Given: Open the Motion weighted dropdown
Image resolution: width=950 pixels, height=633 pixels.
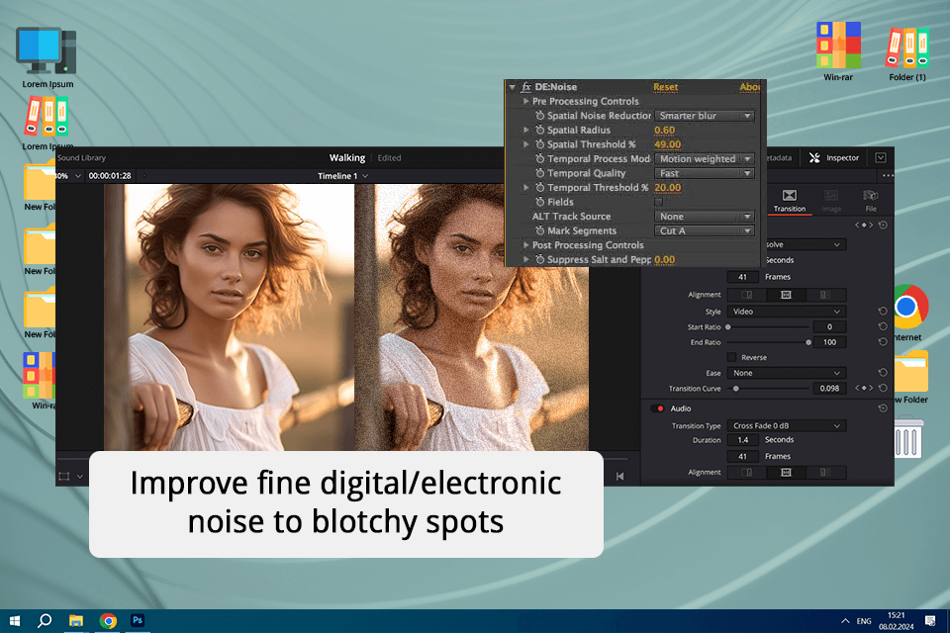Looking at the screenshot, I should (x=704, y=158).
